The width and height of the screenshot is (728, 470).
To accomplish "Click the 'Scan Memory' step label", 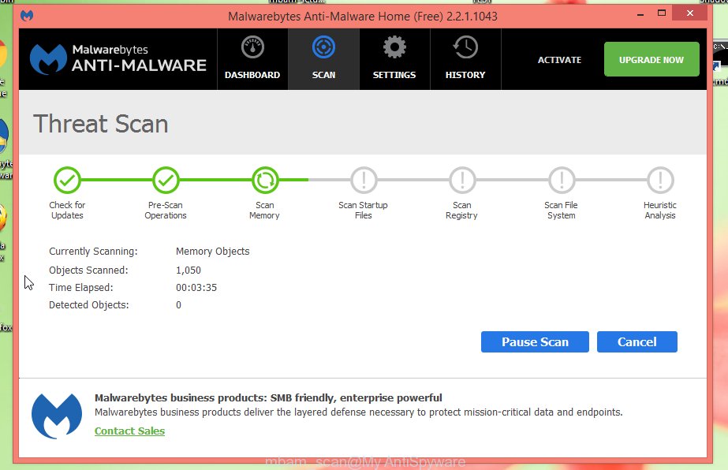I will (265, 211).
